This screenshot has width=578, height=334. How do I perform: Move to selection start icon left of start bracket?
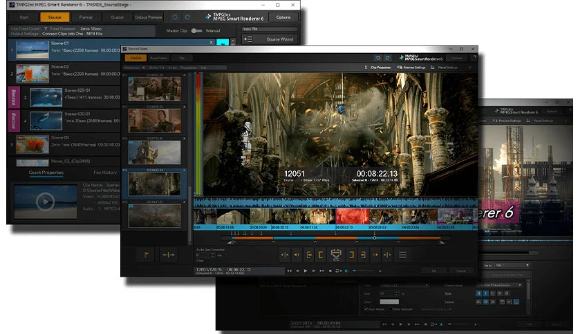click(309, 255)
